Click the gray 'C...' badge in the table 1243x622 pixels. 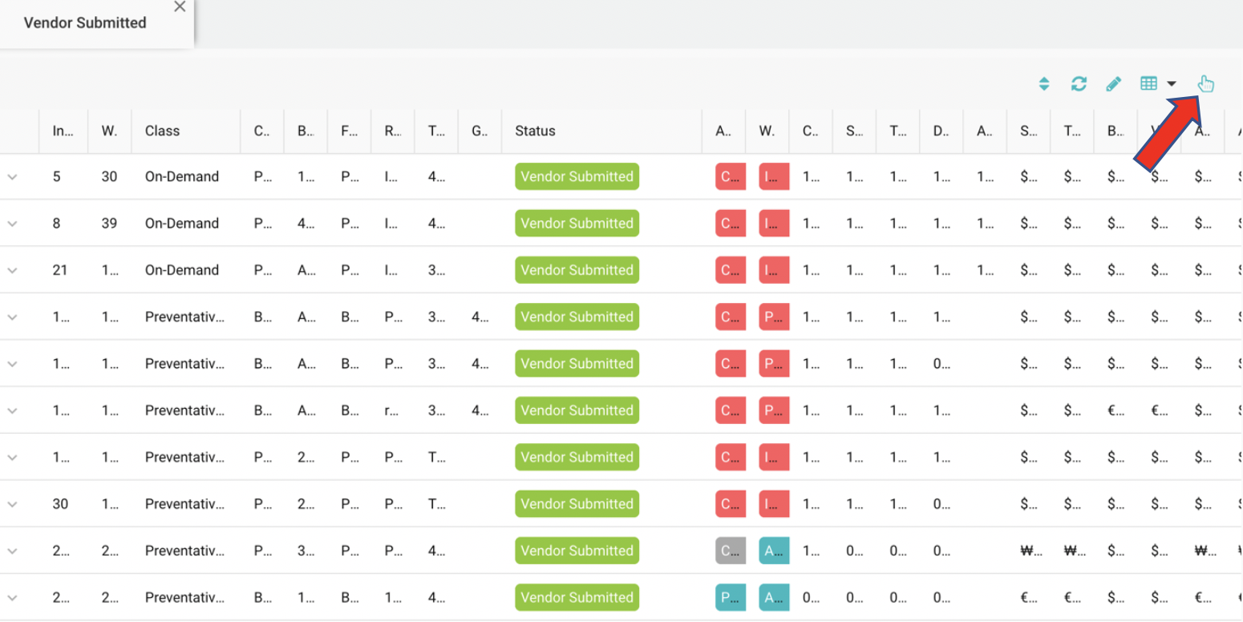point(730,551)
